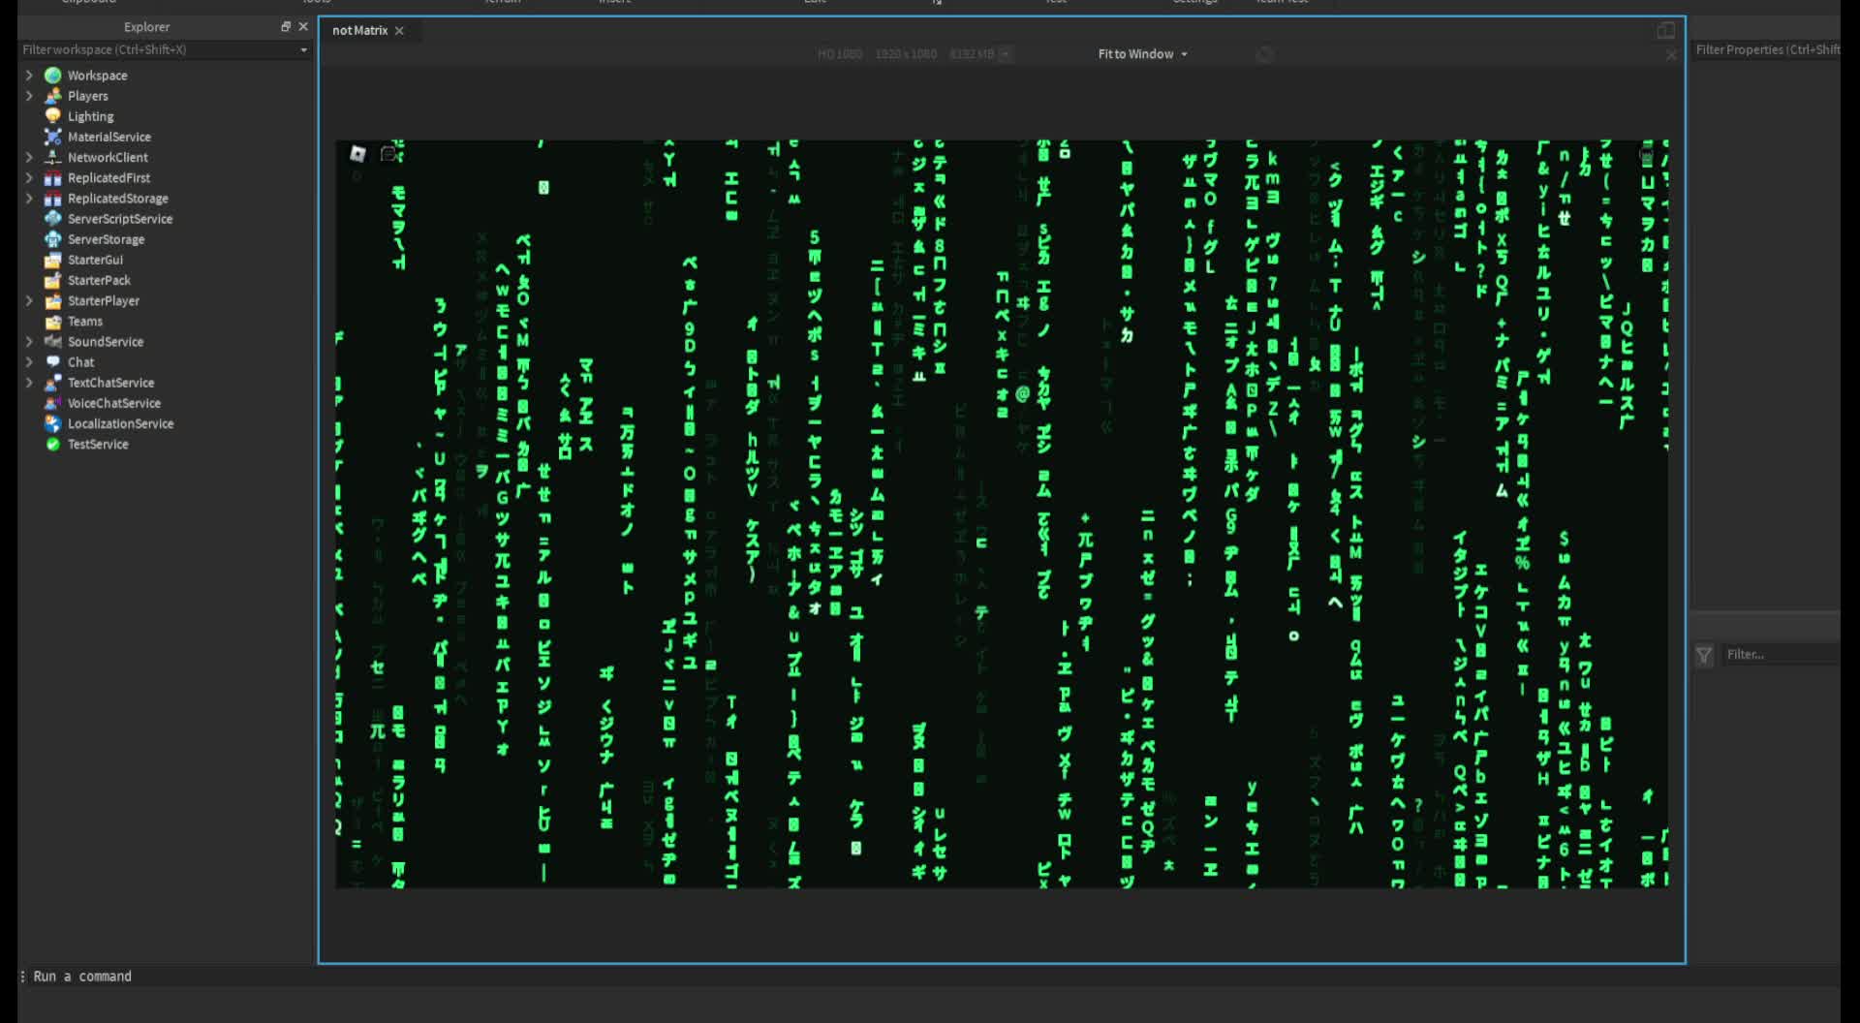Click the filter funnel icon in Properties panel
The image size is (1860, 1023).
[x=1703, y=655]
